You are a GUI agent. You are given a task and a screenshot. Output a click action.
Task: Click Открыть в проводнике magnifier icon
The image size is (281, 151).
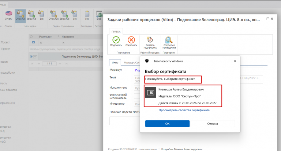169,40
